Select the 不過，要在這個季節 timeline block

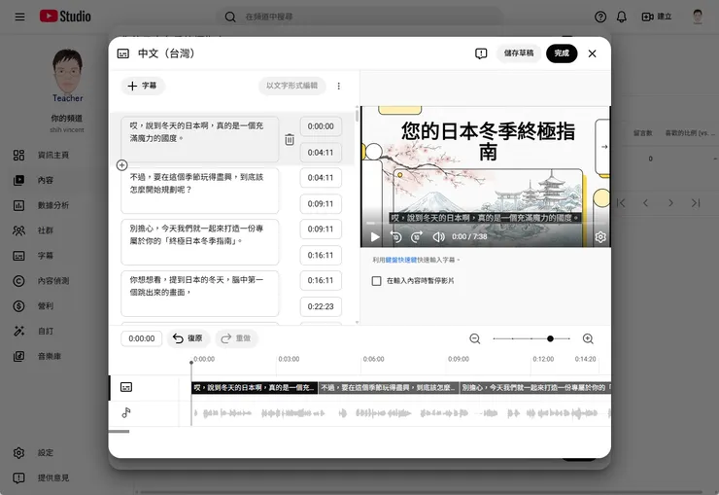point(389,388)
